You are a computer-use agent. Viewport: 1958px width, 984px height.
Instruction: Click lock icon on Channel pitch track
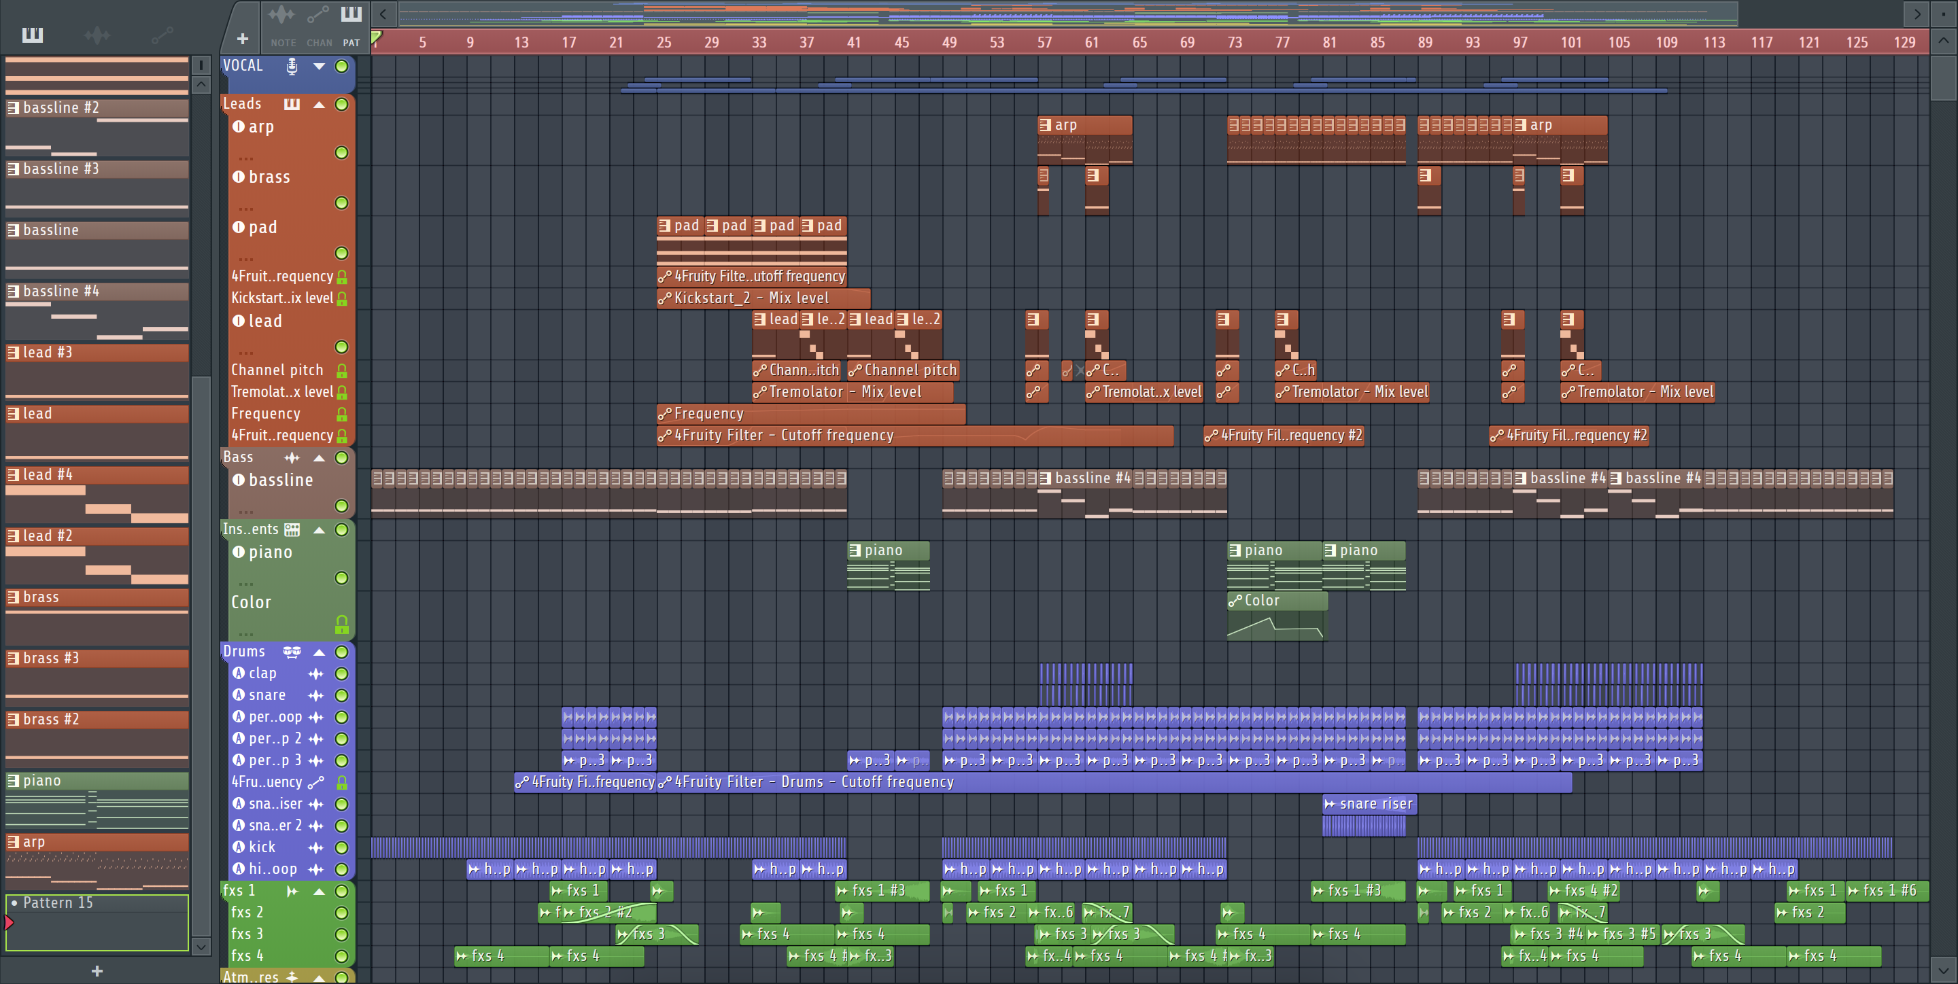tap(342, 371)
